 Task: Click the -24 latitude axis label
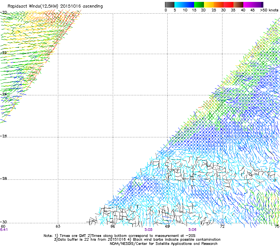(3, 94)
